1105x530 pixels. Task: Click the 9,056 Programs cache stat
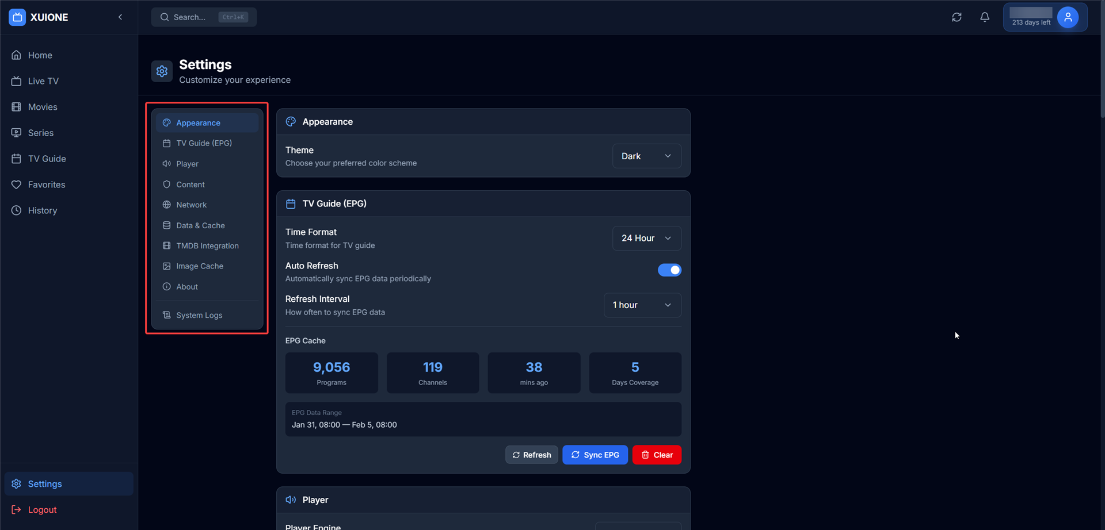click(331, 372)
